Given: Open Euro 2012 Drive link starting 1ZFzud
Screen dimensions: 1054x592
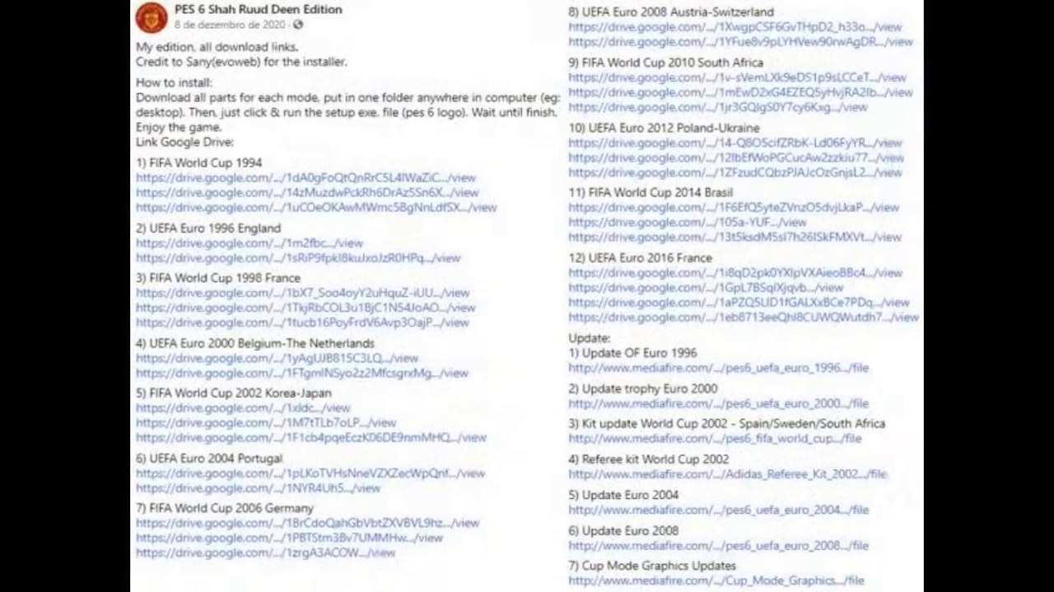Looking at the screenshot, I should pos(735,173).
